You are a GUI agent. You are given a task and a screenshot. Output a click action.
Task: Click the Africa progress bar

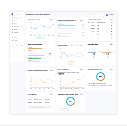click(x=70, y=37)
